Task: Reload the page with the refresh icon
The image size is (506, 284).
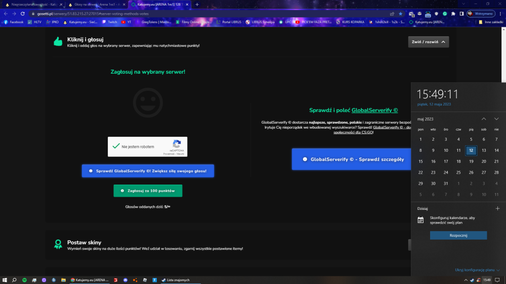Action: coord(23,14)
